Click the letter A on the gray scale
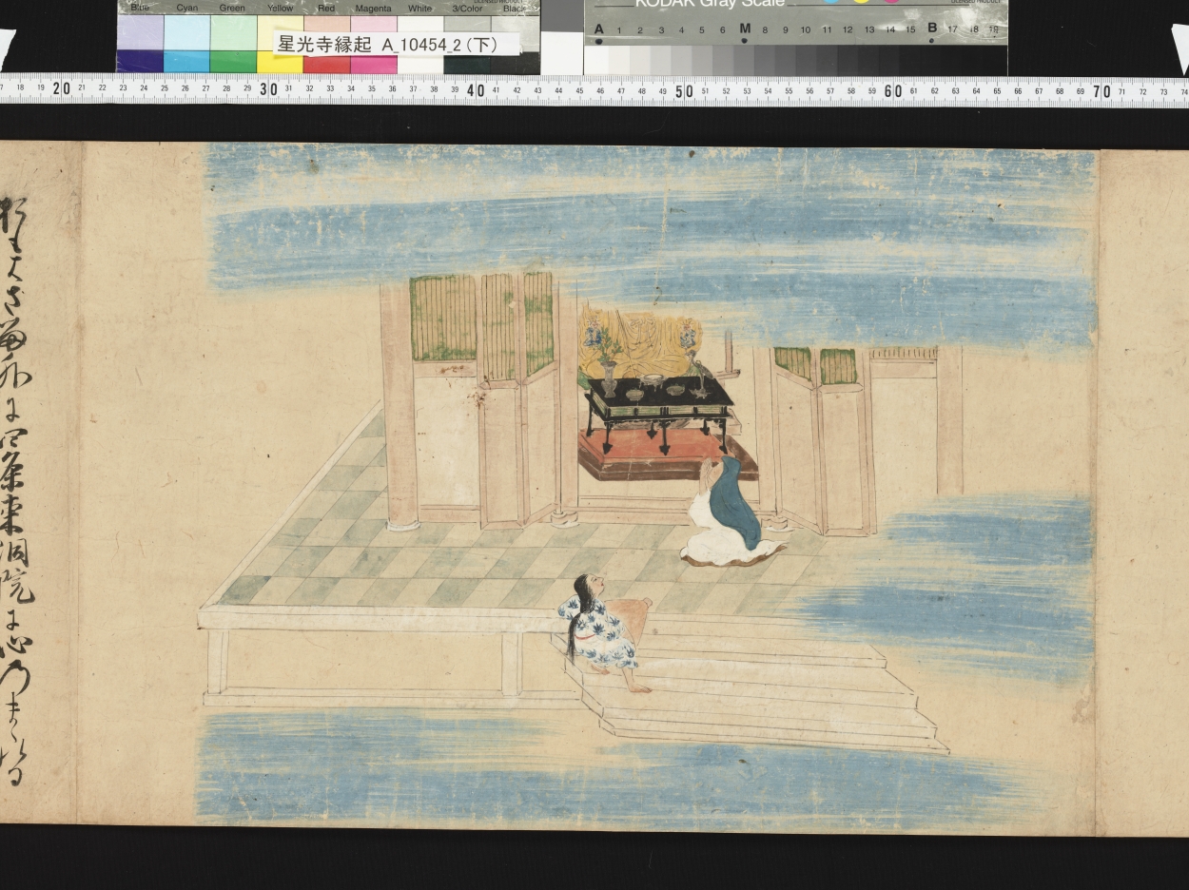This screenshot has height=890, width=1189. point(599,29)
